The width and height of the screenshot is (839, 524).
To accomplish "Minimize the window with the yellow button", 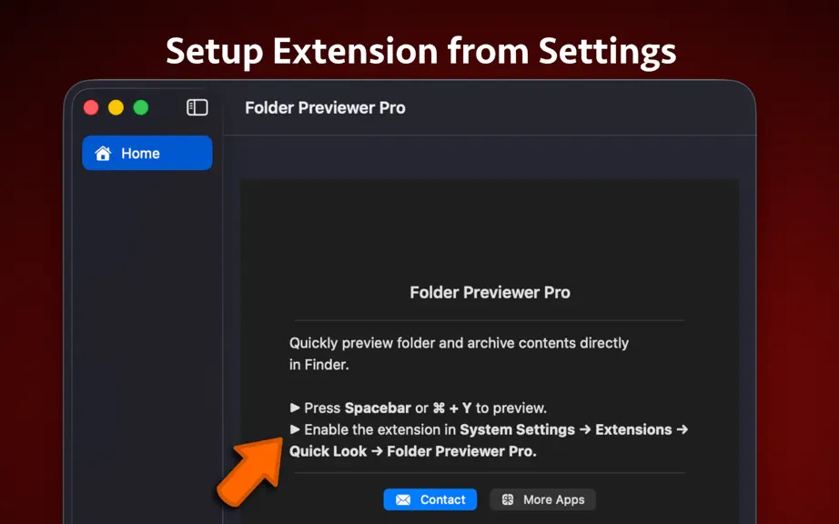I will [116, 107].
